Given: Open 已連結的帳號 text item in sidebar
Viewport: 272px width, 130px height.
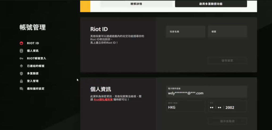Looking at the screenshot, I should (36, 66).
